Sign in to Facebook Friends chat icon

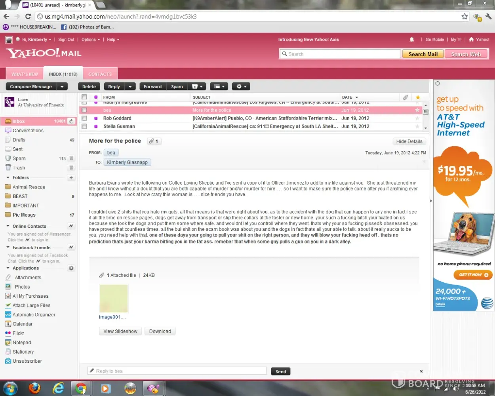click(x=71, y=247)
